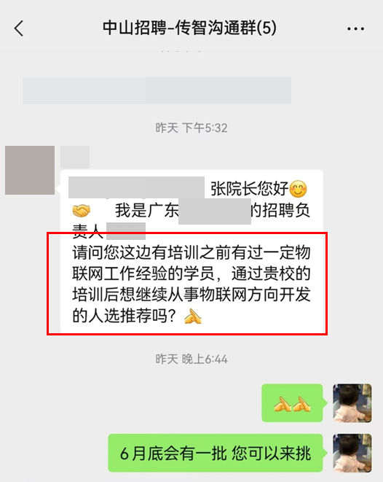Click the second folded hands emoji in the green bubble

[x=301, y=404]
